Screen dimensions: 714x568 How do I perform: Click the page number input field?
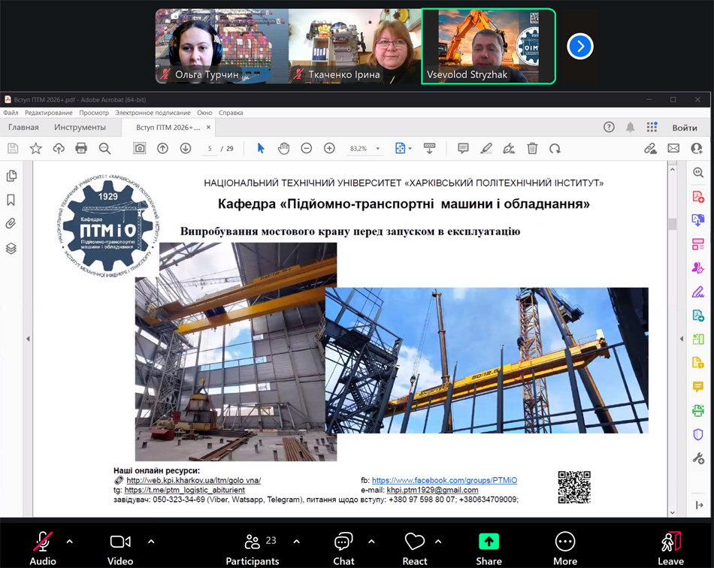click(210, 149)
